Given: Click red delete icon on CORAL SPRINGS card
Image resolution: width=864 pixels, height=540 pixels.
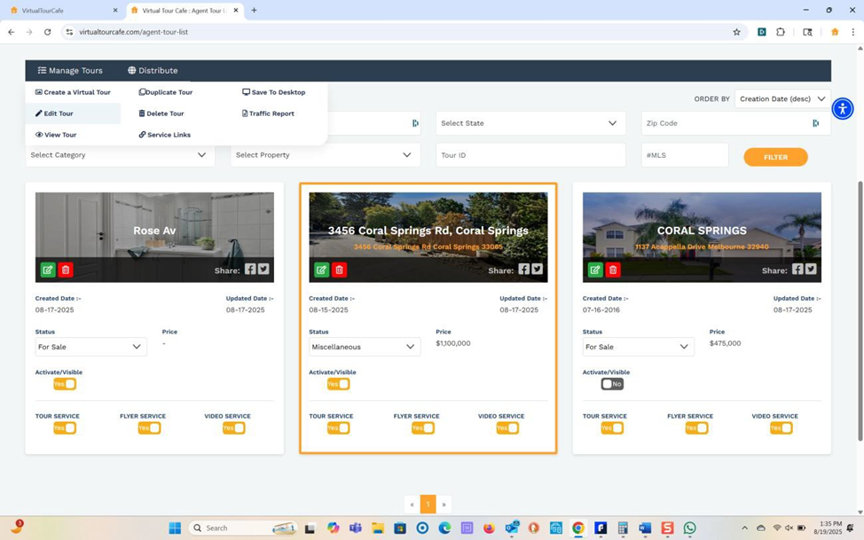Looking at the screenshot, I should point(613,270).
